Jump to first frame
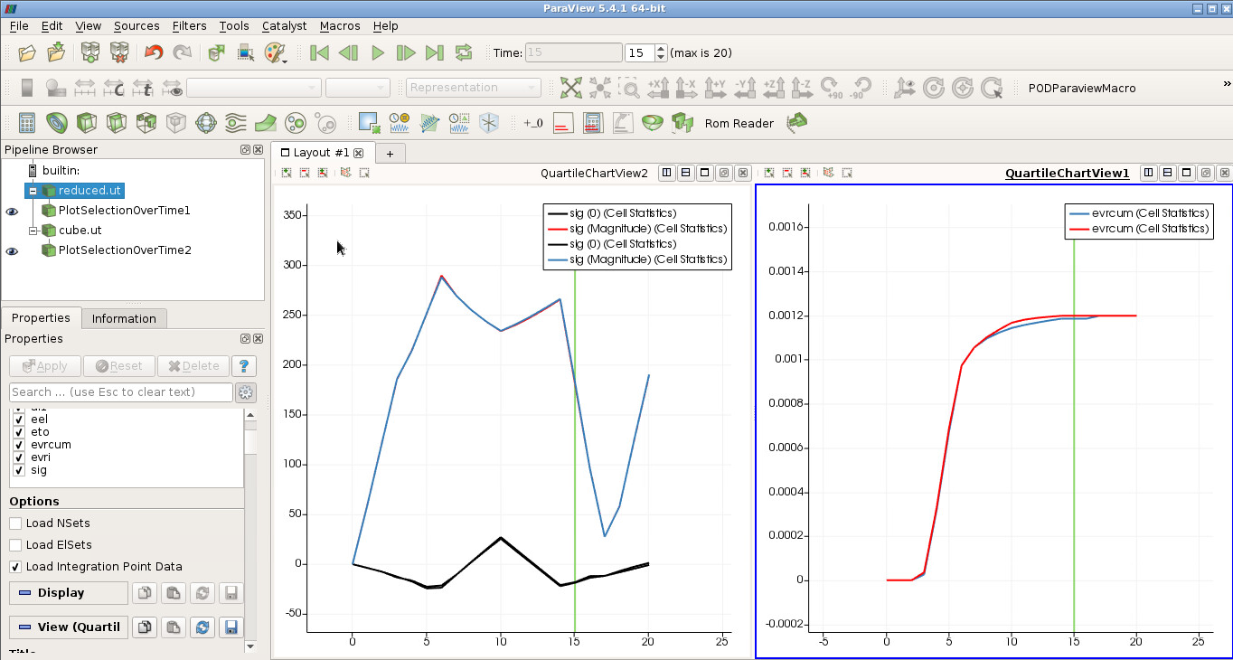Image resolution: width=1233 pixels, height=660 pixels. [x=319, y=52]
